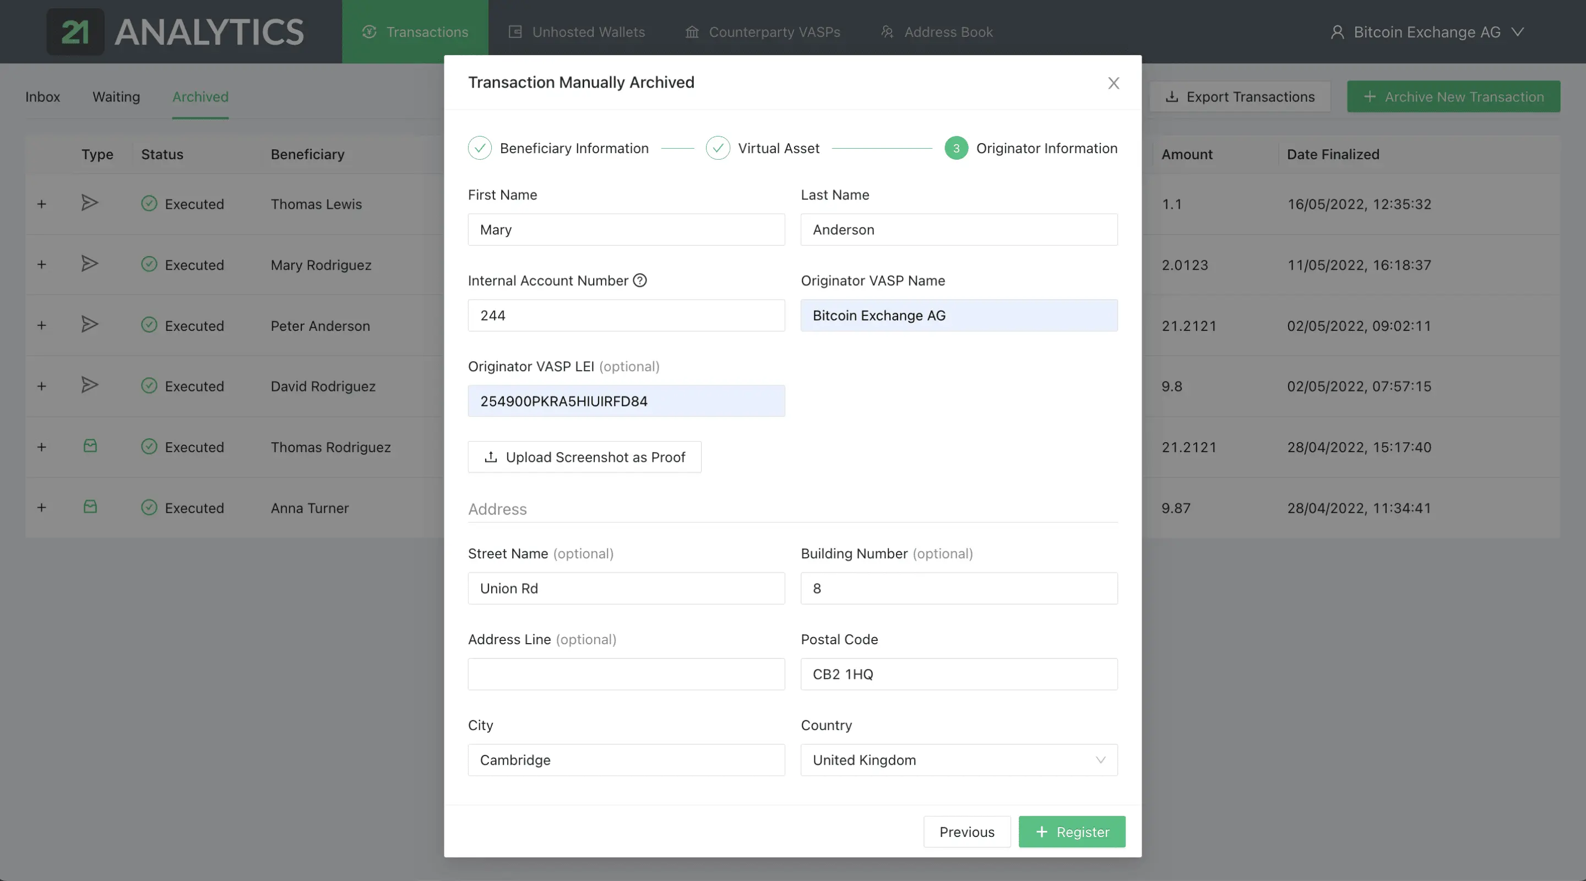Viewport: 1586px width, 881px height.
Task: Click the archive icon on Anna Turner row
Action: pos(90,507)
